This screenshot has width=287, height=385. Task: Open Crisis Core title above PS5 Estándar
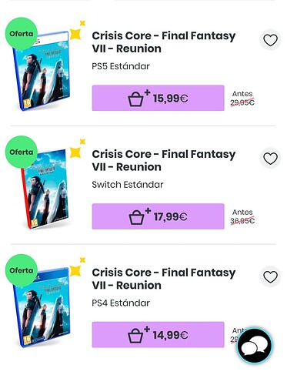coord(164,42)
